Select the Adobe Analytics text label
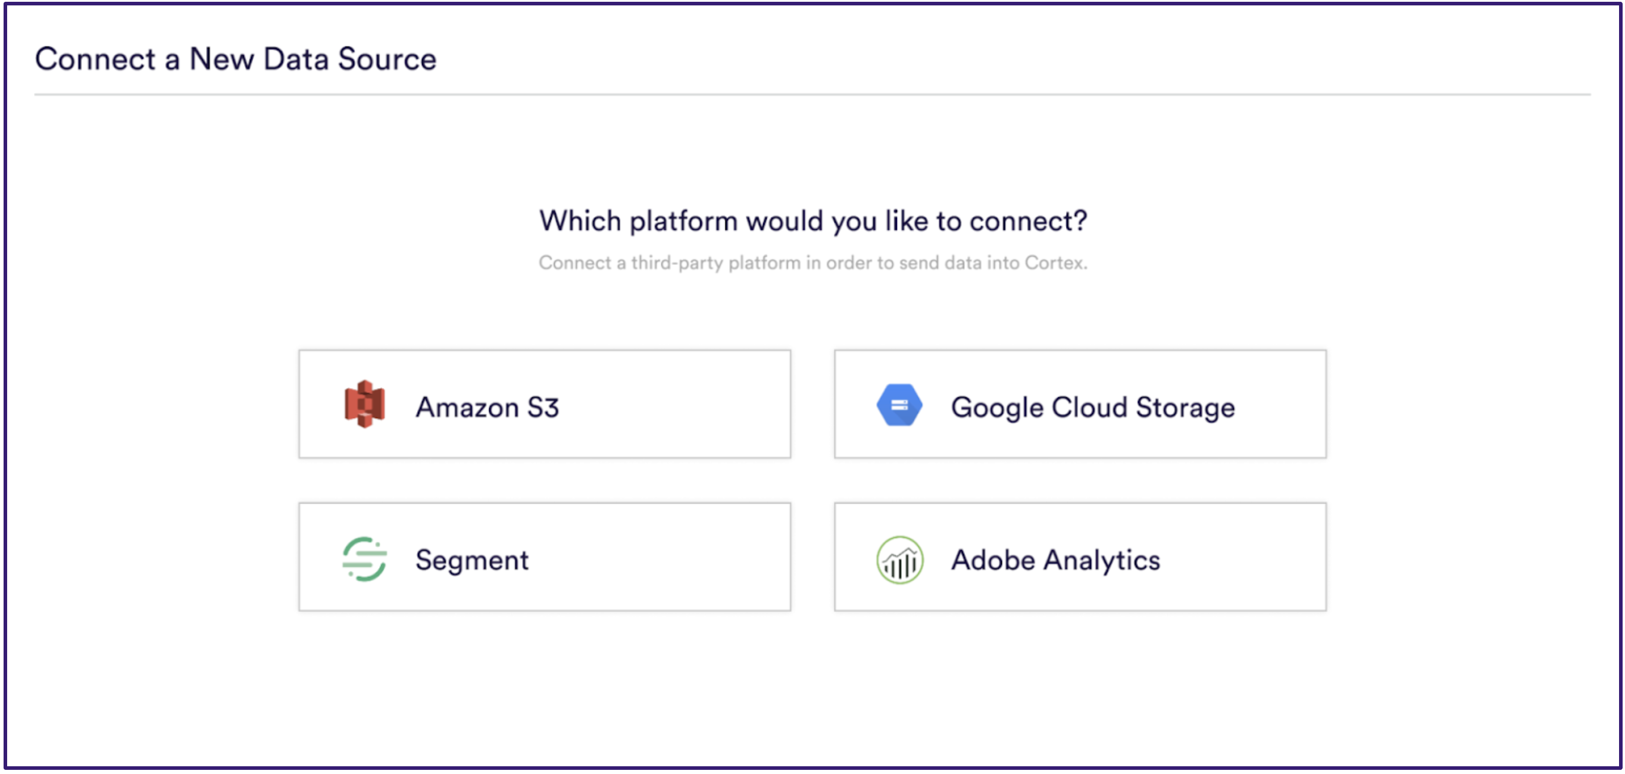1625x774 pixels. pyautogui.click(x=1055, y=561)
